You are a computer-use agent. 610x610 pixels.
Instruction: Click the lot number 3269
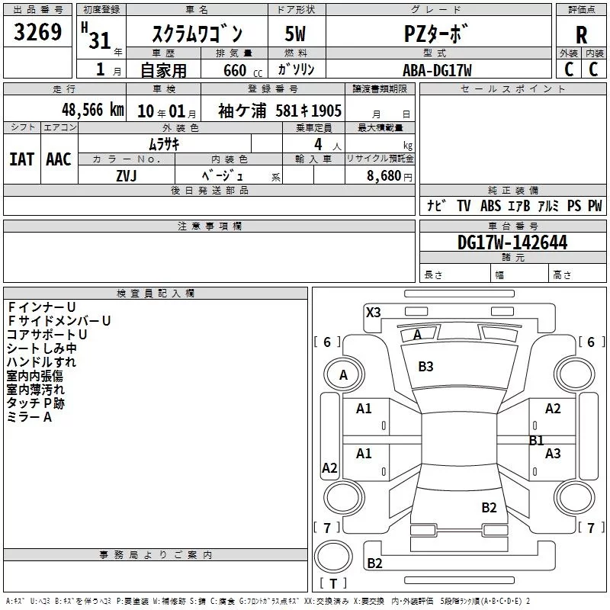(x=38, y=33)
